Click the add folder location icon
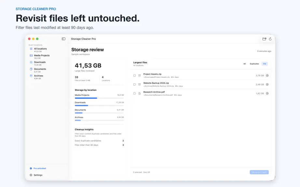 coord(264,39)
